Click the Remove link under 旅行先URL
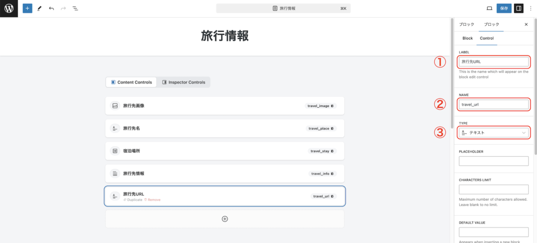537x243 pixels. pos(154,200)
